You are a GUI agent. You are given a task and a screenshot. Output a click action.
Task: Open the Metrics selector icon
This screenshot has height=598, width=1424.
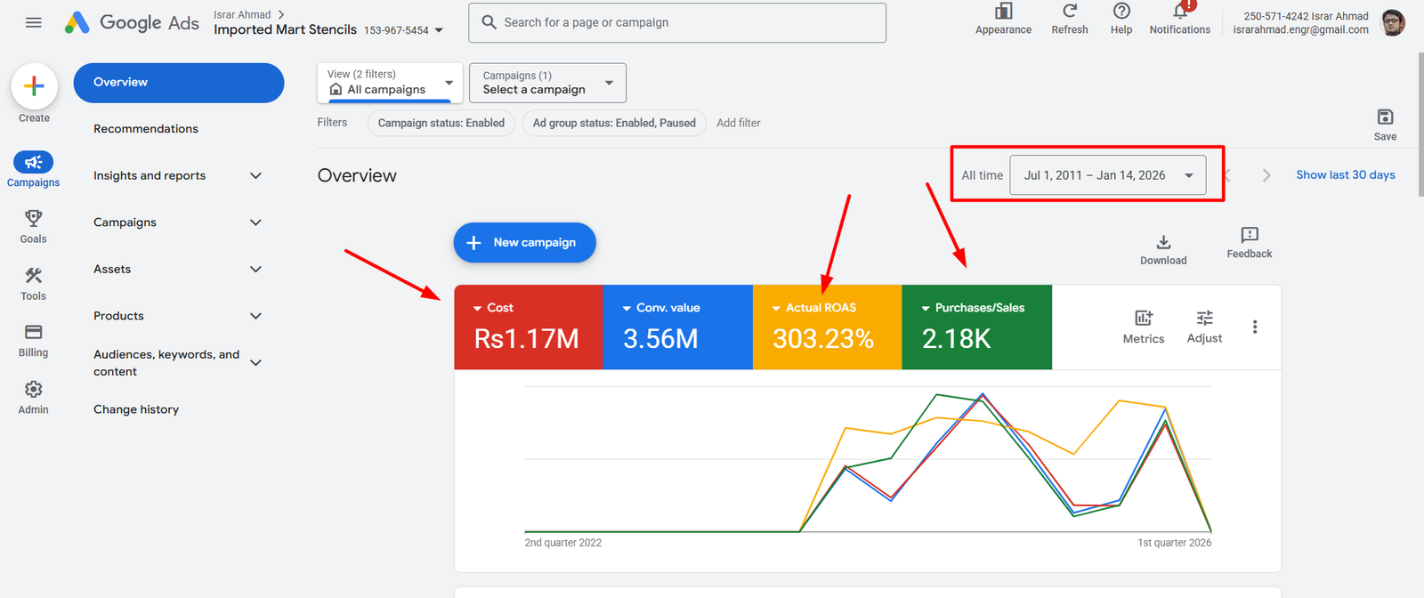tap(1144, 319)
